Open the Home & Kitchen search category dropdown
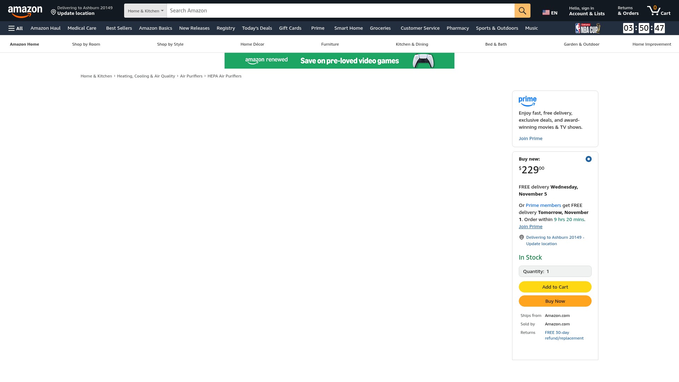Image resolution: width=679 pixels, height=382 pixels. click(x=145, y=11)
